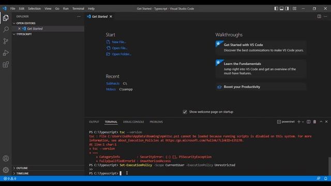Open the Help menu
The width and height of the screenshot is (331, 186).
point(91,9)
